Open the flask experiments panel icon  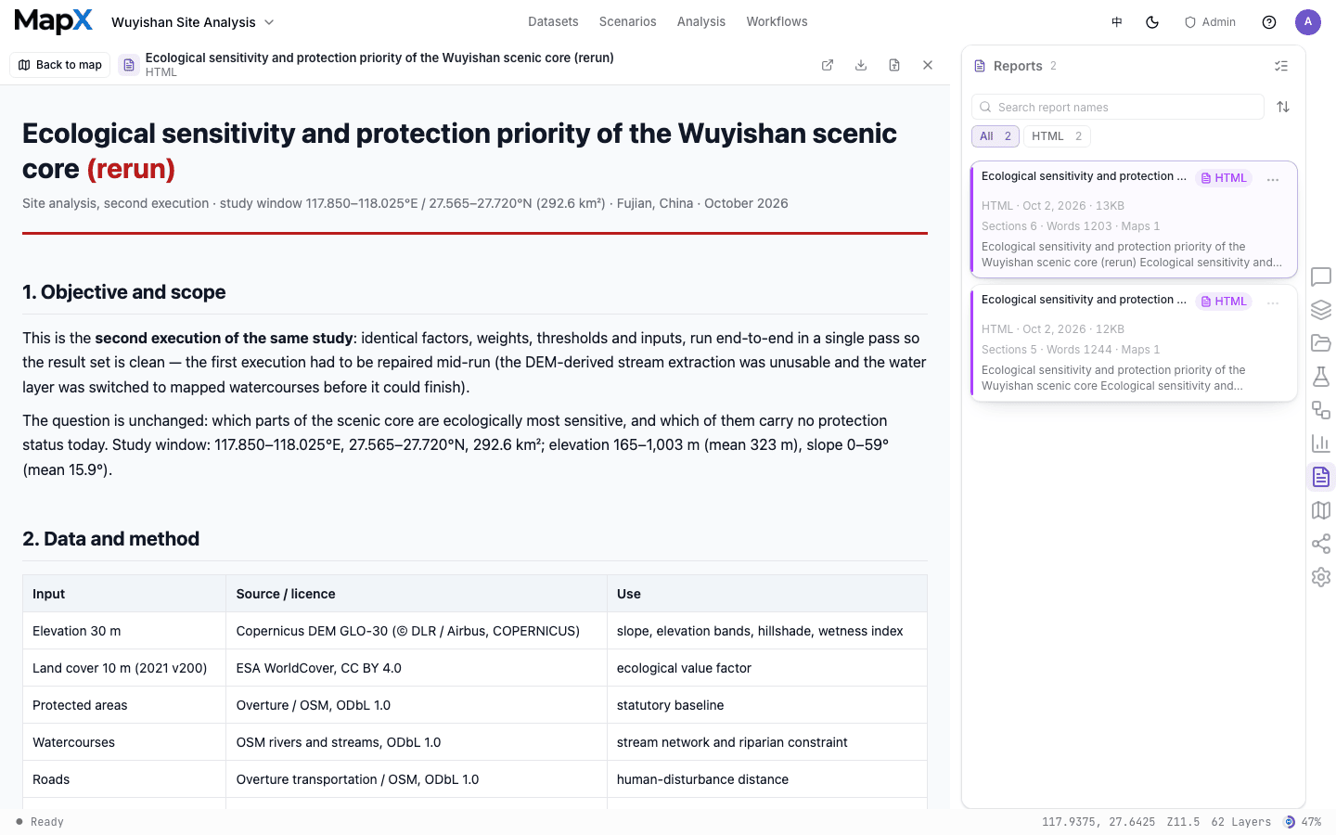[x=1321, y=377]
